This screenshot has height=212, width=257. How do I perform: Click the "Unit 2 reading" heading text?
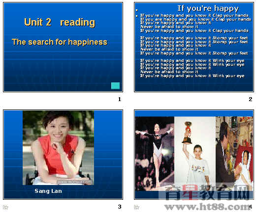60,22
